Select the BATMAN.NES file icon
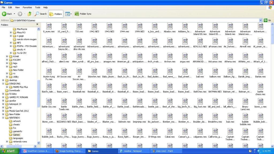This screenshot has width=274, height=154. [x=215, y=87]
